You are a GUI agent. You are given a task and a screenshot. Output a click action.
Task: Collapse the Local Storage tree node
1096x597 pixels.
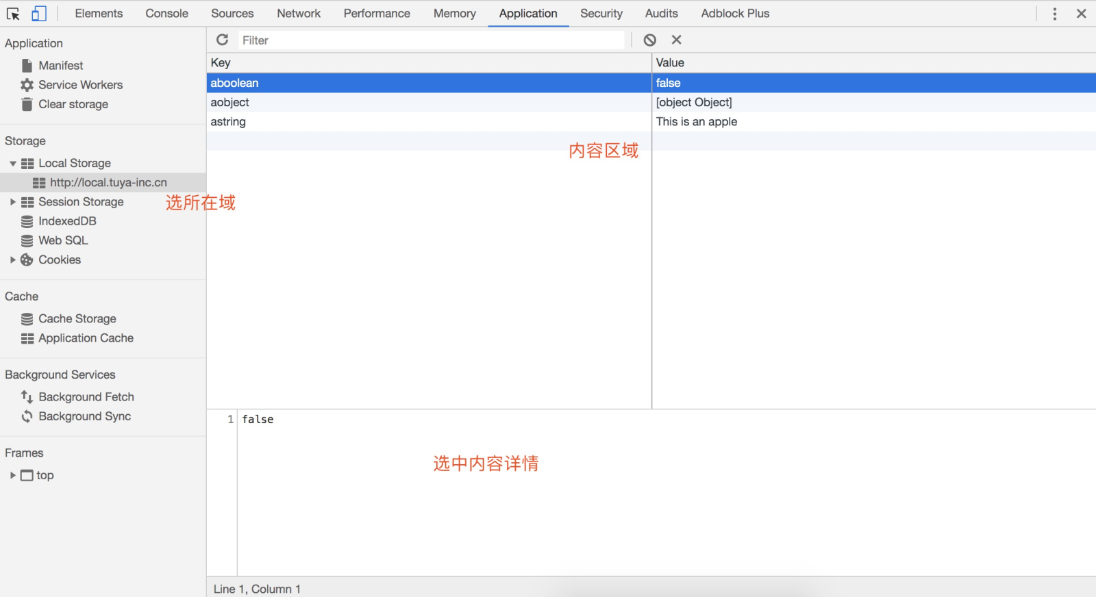pyautogui.click(x=12, y=164)
